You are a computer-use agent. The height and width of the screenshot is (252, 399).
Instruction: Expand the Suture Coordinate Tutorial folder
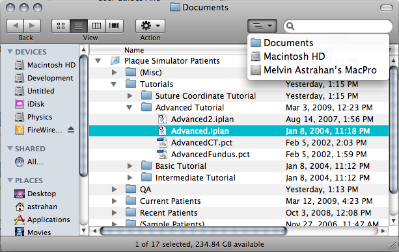(130, 95)
